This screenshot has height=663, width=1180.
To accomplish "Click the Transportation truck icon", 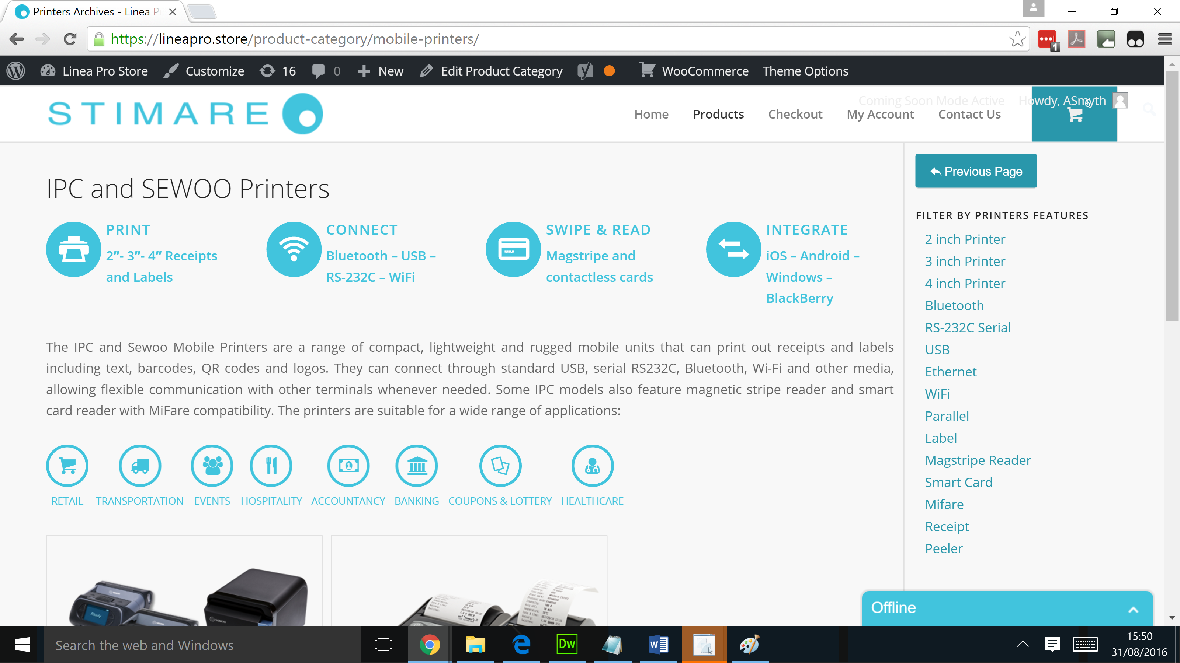I will [x=140, y=466].
